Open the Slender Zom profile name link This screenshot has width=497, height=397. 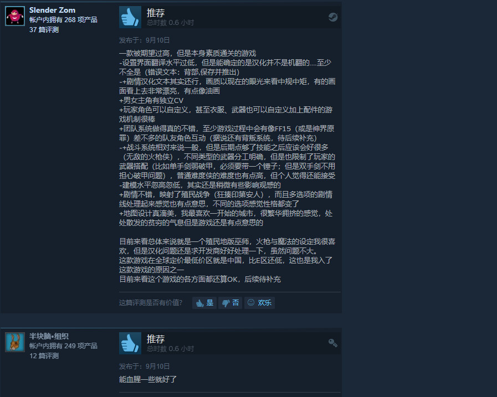click(52, 10)
